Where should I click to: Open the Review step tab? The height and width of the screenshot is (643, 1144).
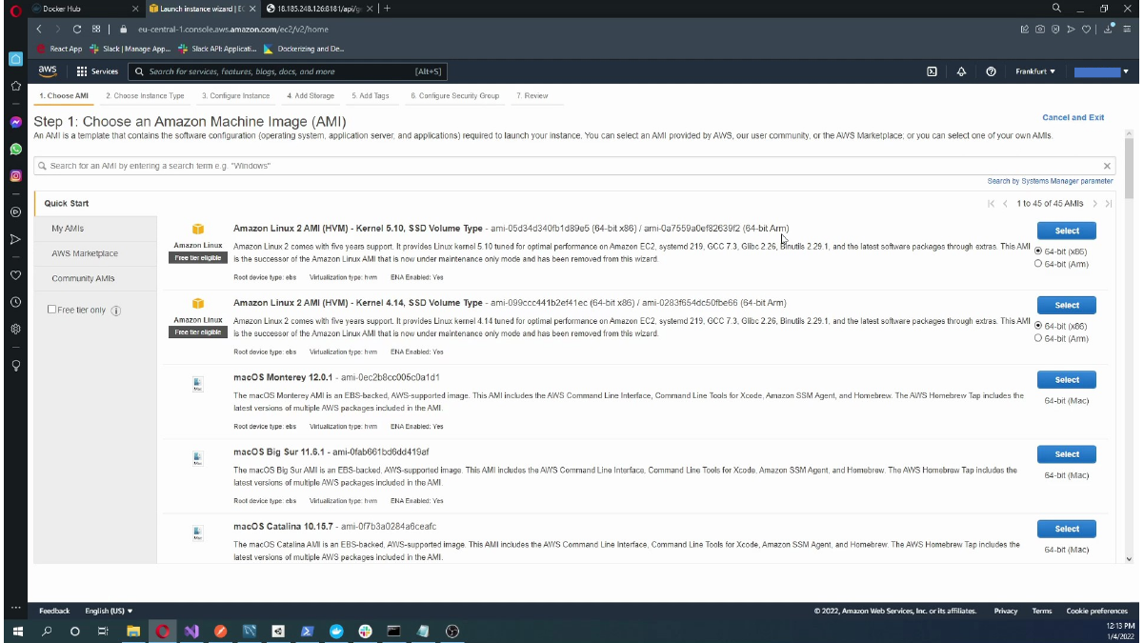pos(532,96)
